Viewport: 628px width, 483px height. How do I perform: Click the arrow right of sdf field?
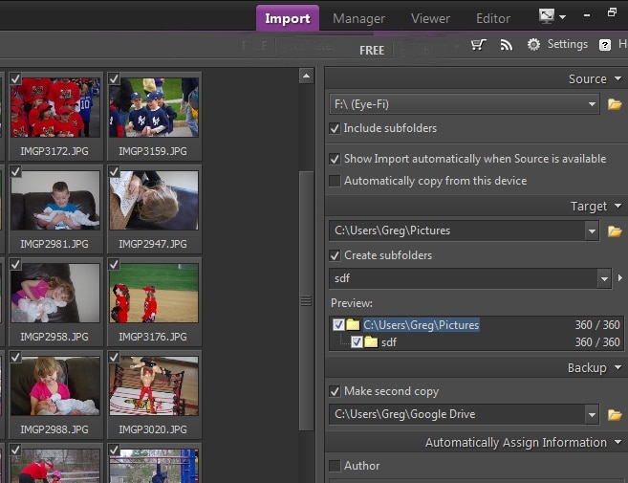point(620,277)
